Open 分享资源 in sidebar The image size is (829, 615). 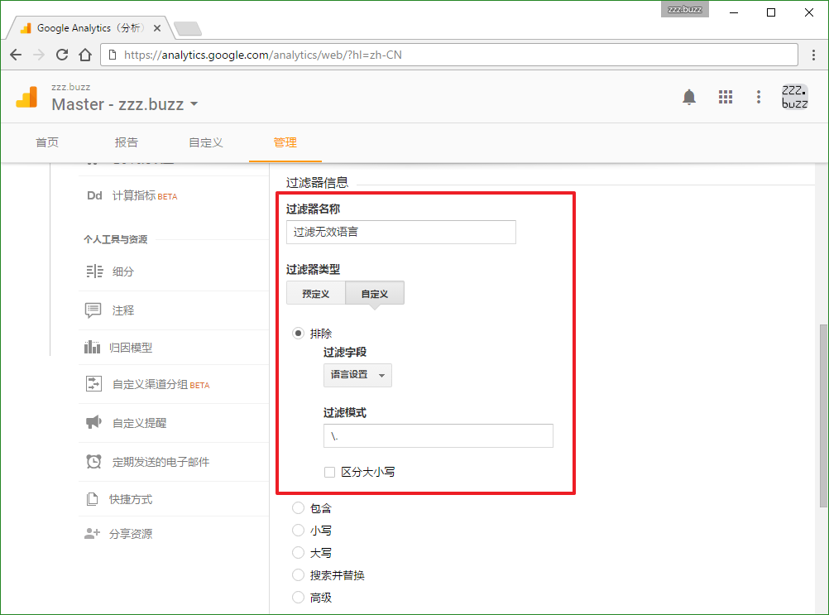click(x=131, y=534)
